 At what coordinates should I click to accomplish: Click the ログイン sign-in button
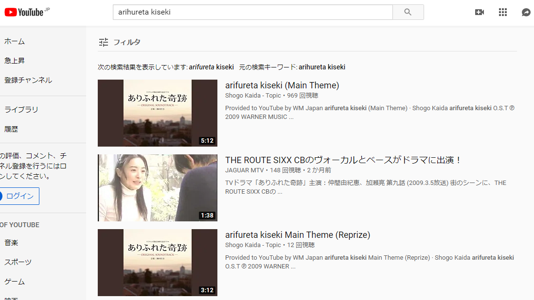click(x=19, y=196)
